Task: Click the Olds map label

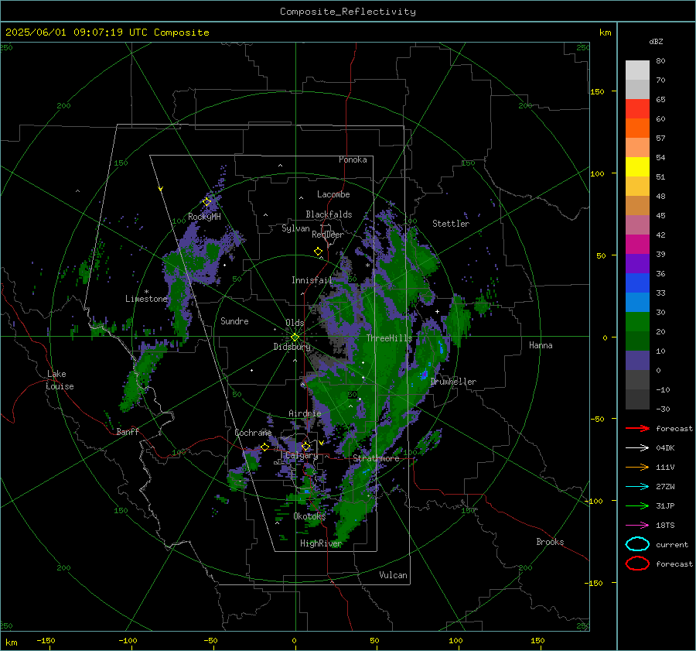Action: [x=295, y=323]
